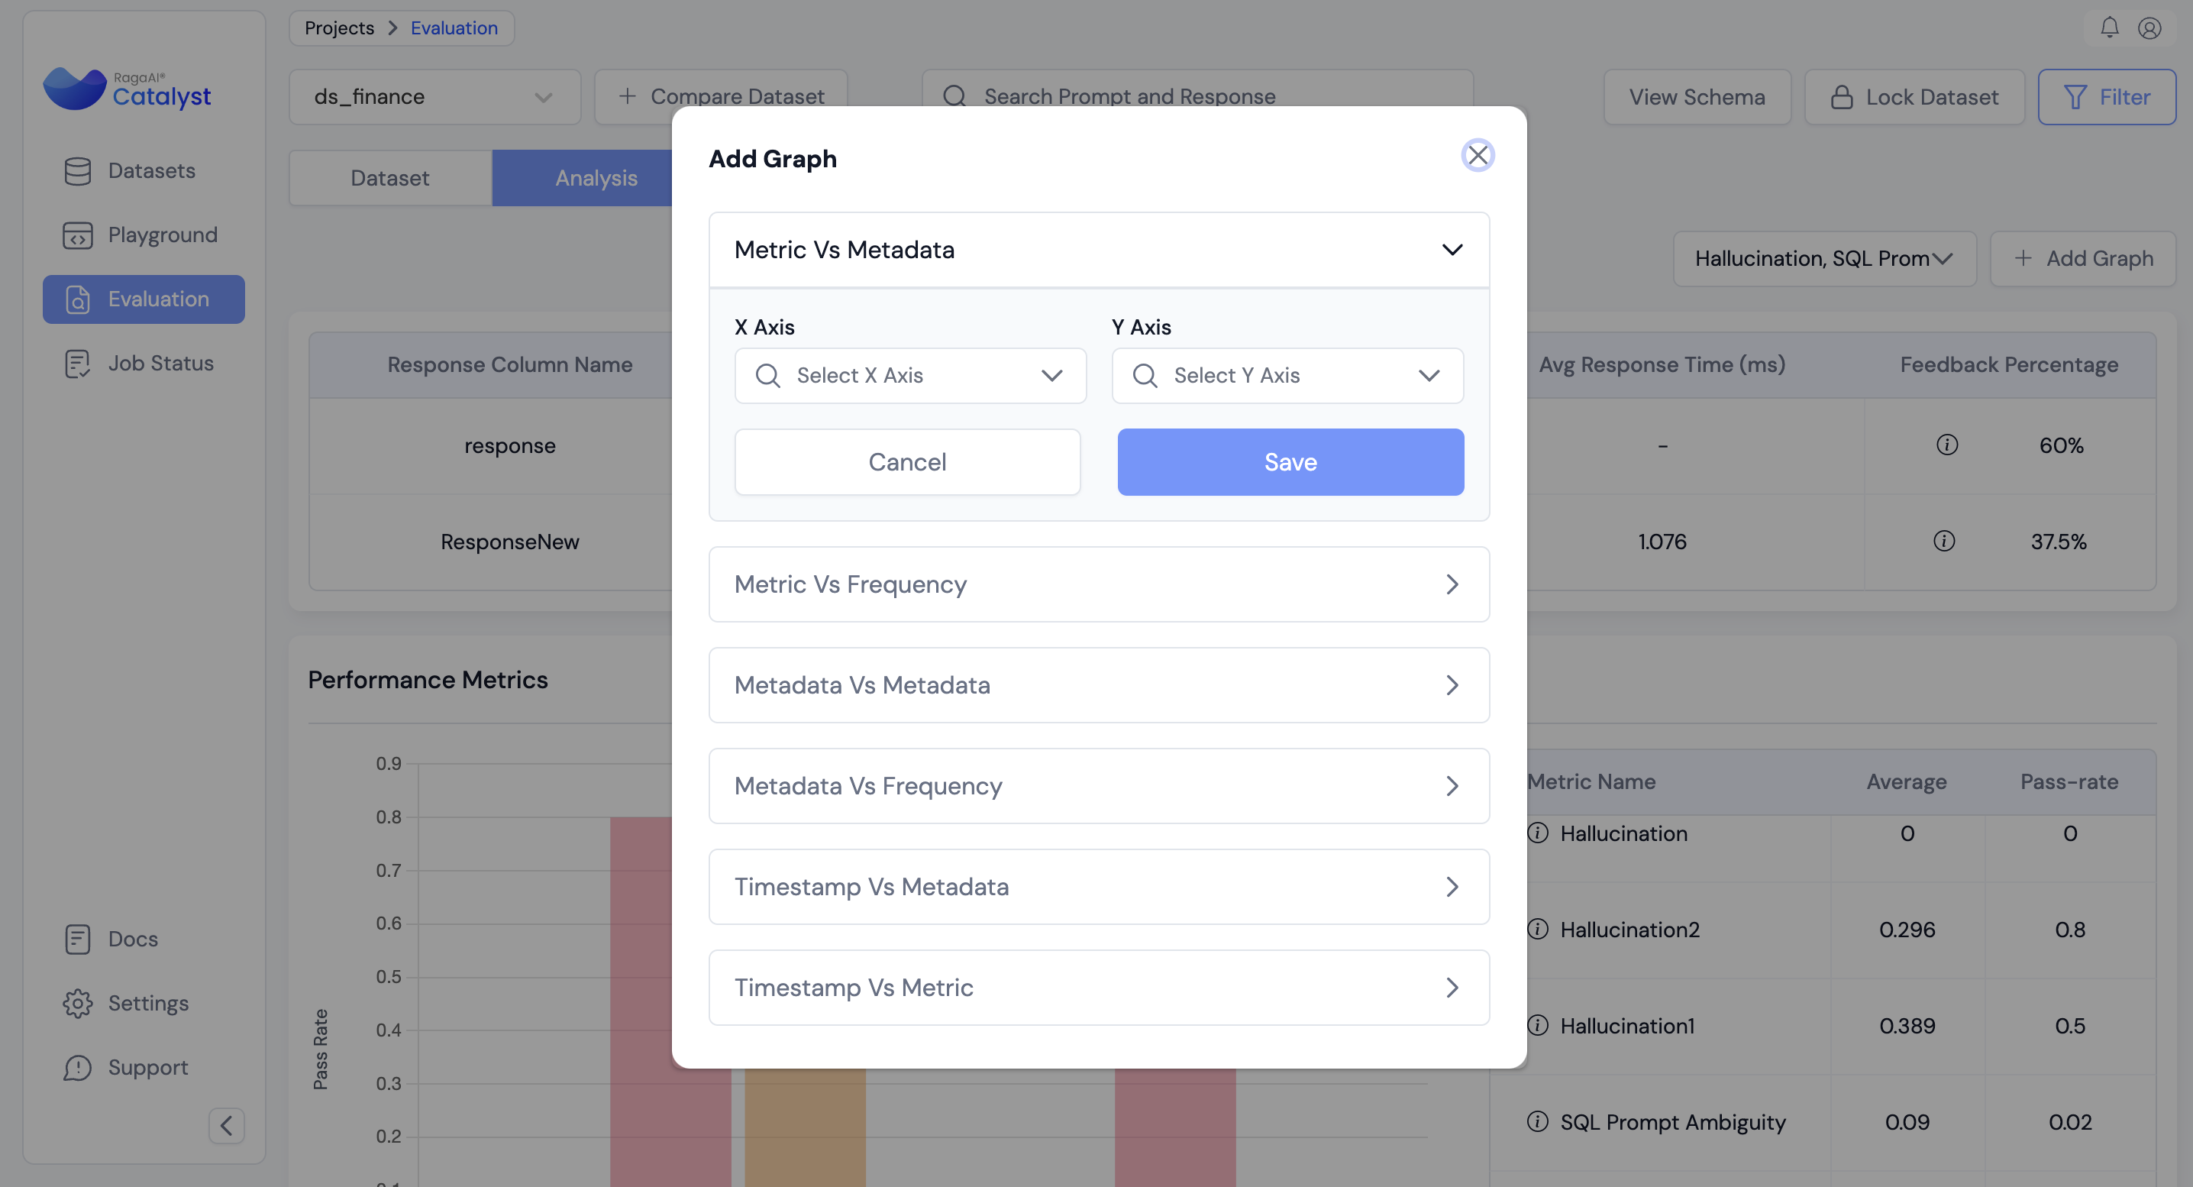This screenshot has width=2193, height=1187.
Task: Click the Evaluation breadcrumb link
Action: tap(454, 28)
